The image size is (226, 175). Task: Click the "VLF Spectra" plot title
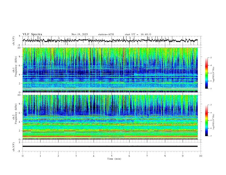tap(32, 34)
